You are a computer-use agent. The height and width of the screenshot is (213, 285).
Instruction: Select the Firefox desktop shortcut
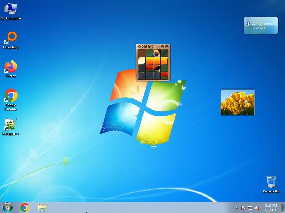pyautogui.click(x=11, y=69)
